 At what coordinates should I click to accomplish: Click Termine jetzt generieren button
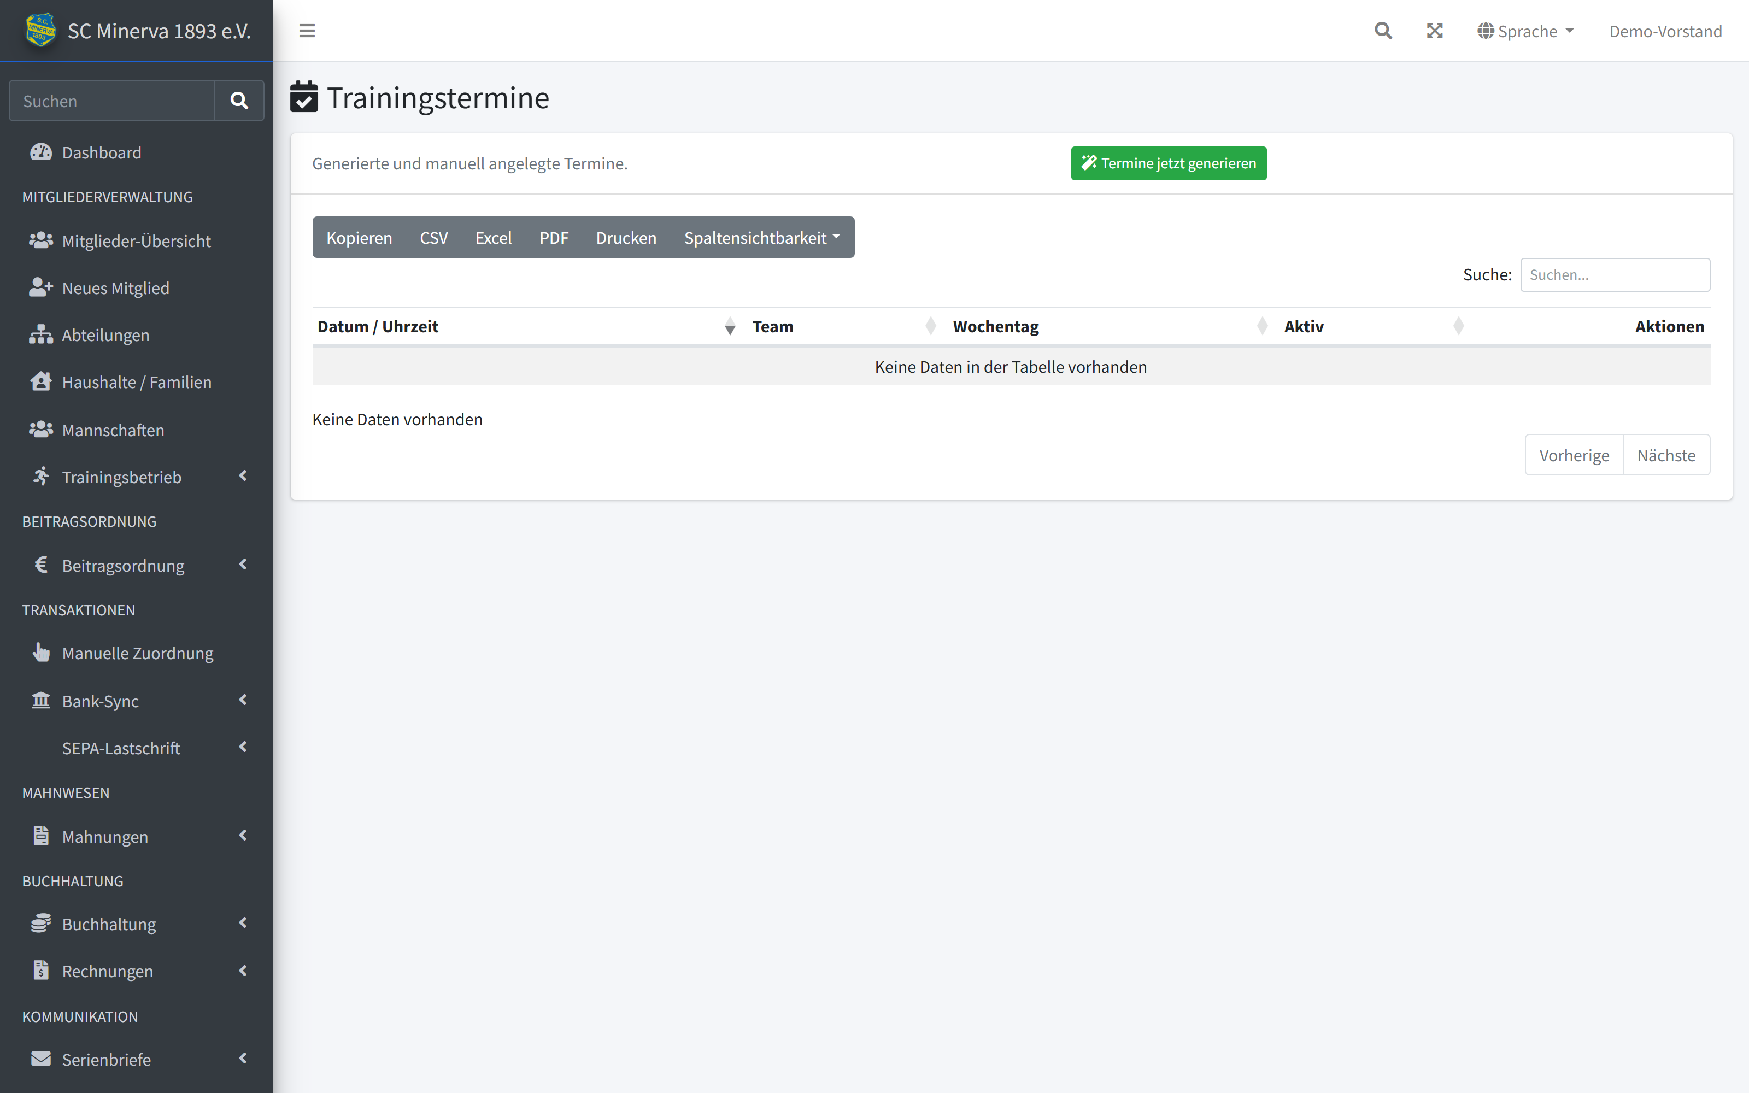(1168, 163)
